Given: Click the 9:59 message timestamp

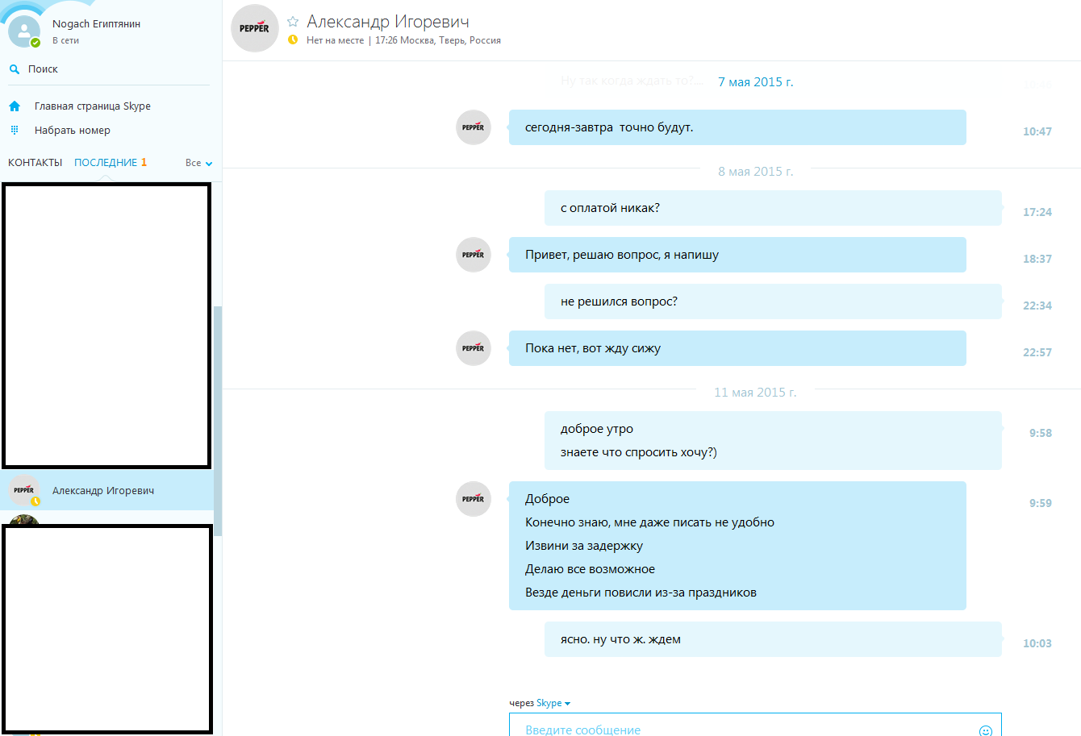Looking at the screenshot, I should 1041,503.
